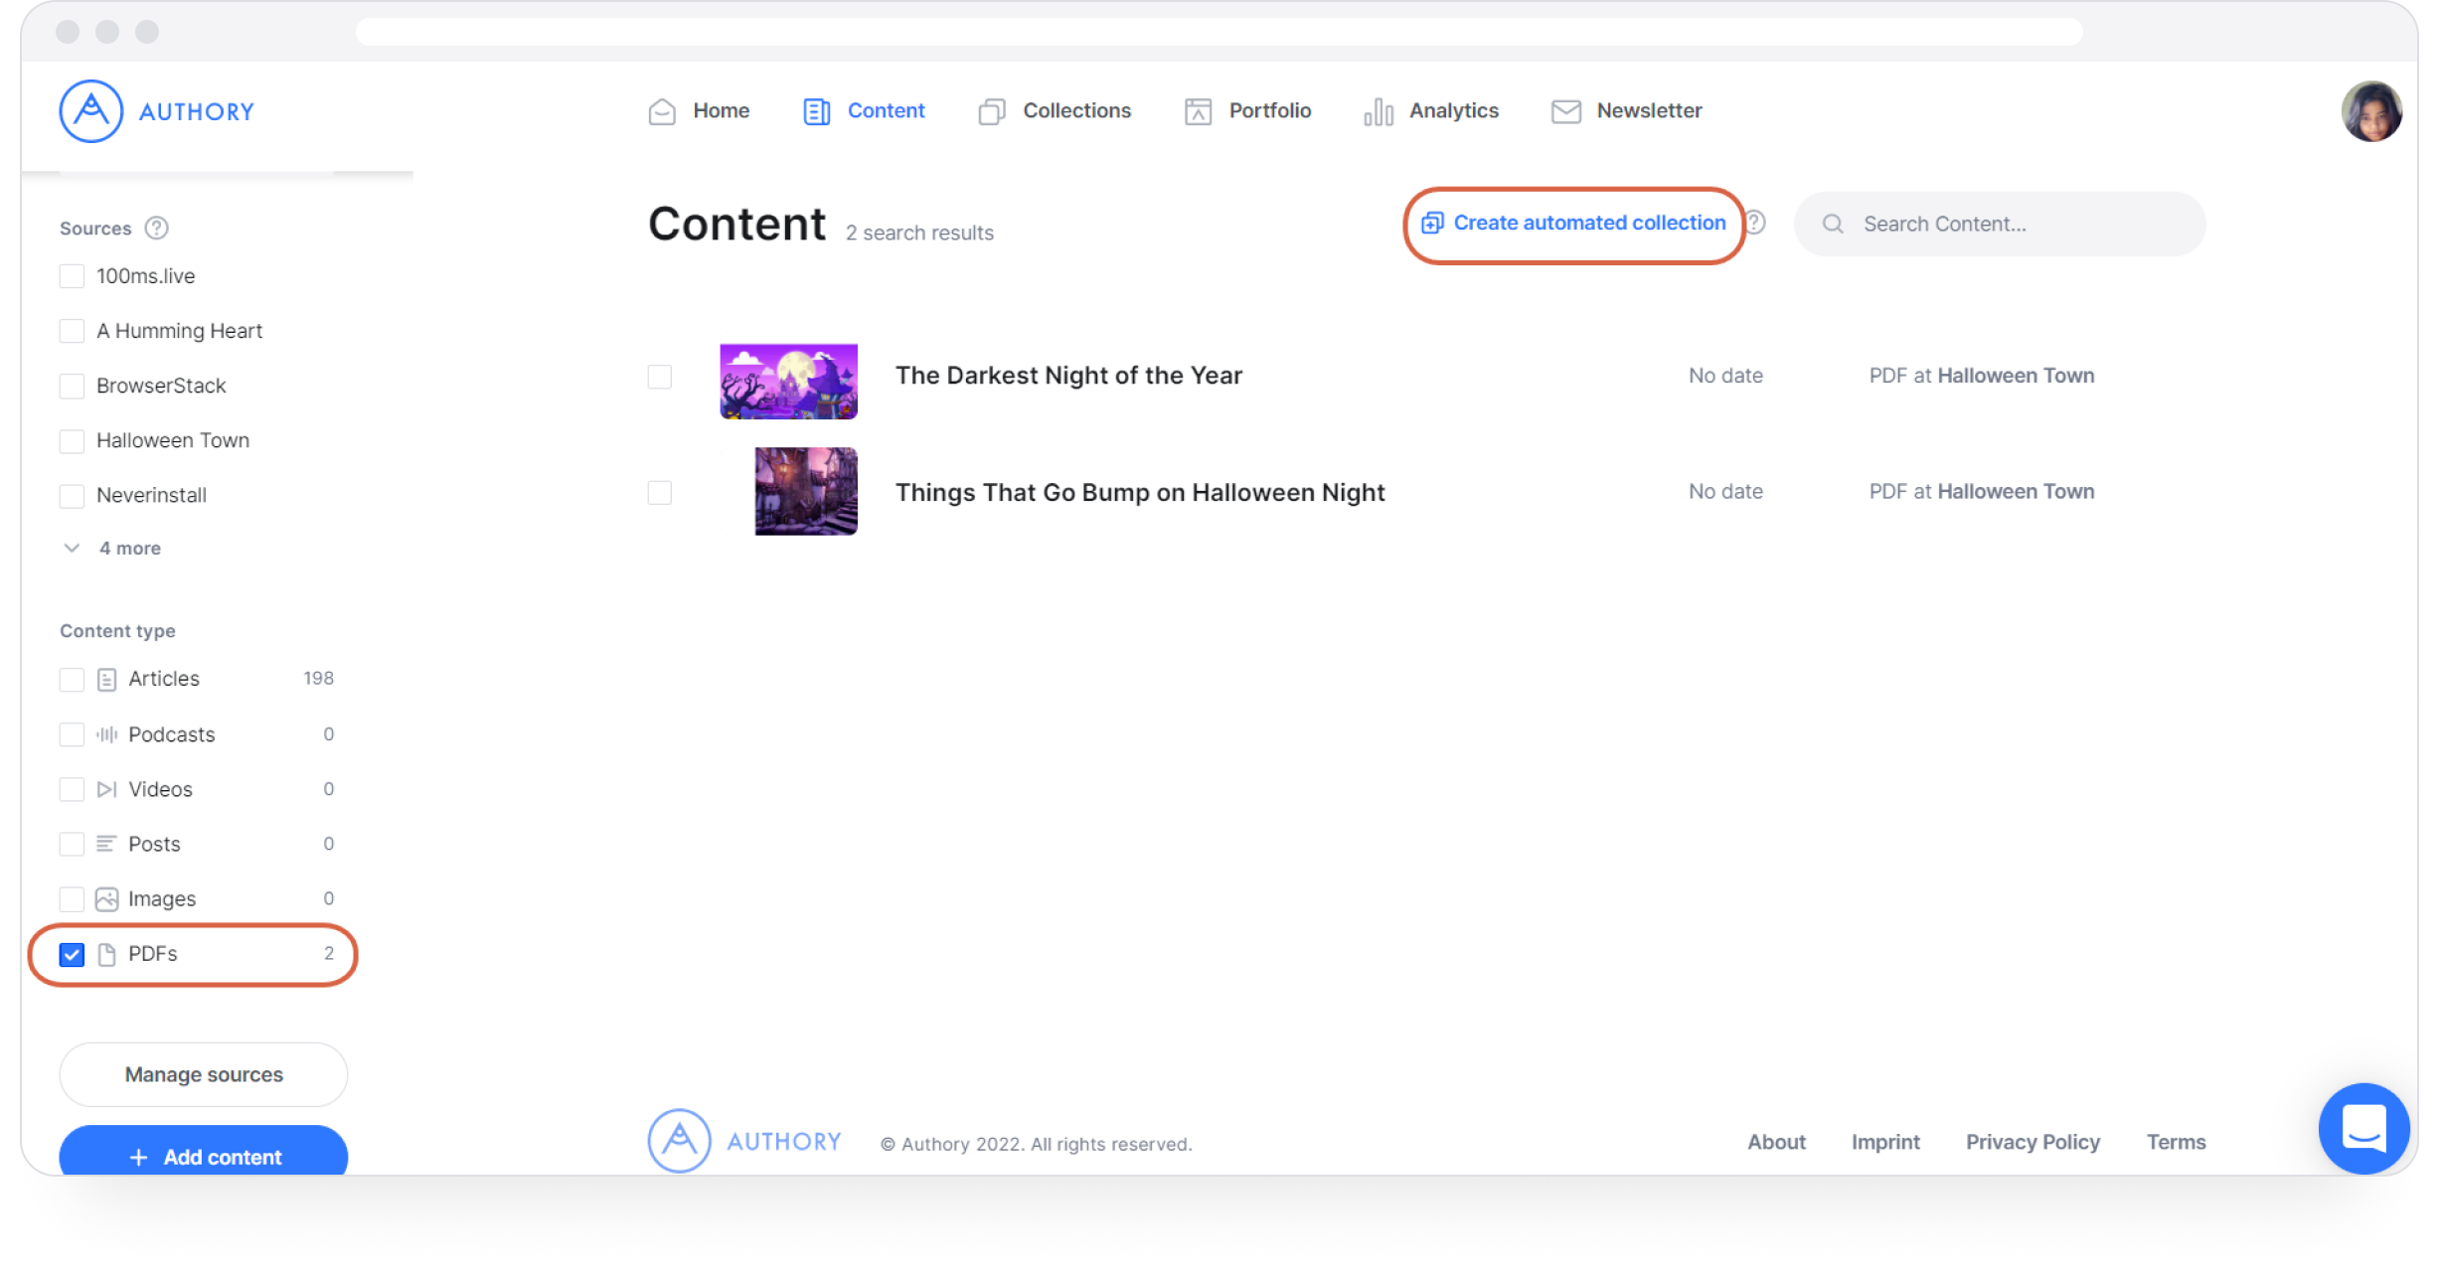Open Things That Go Bump thumbnail

click(x=806, y=491)
